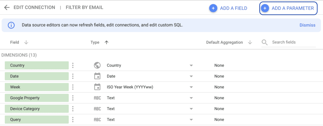Click None aggregation in Date row

click(219, 76)
